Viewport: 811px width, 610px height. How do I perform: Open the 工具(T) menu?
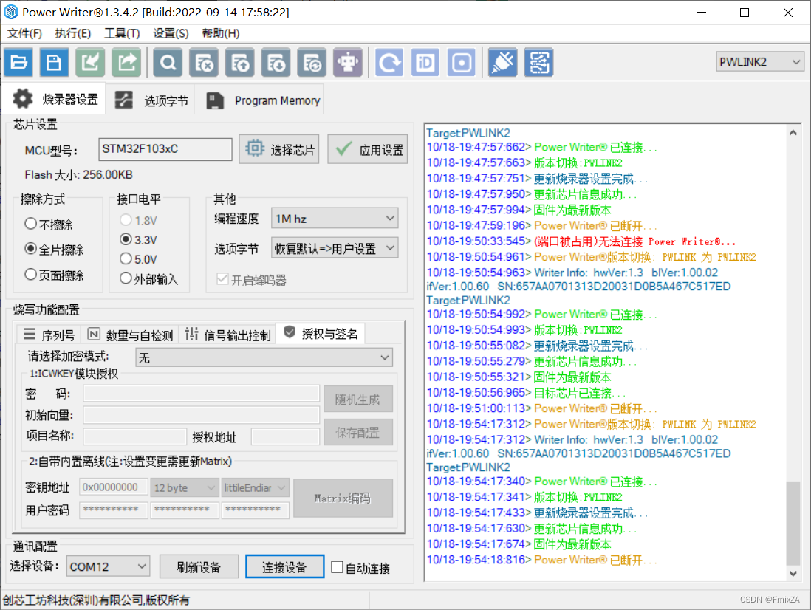point(122,34)
